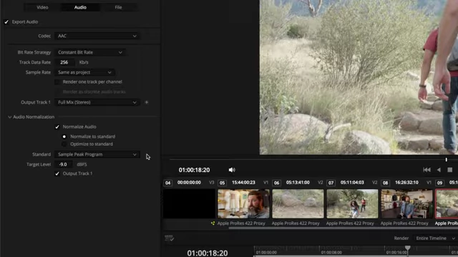Click the Track Data Rate 256 field
458x257 pixels.
pos(64,62)
